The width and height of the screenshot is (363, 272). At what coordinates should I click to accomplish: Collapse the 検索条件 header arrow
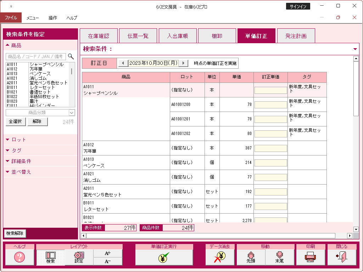tap(355, 49)
